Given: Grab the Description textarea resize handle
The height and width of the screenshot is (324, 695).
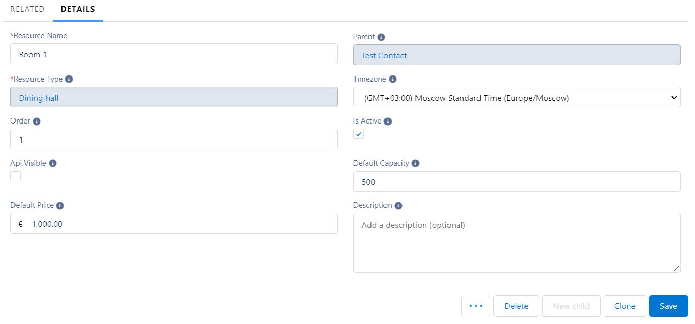Looking at the screenshot, I should 676,269.
